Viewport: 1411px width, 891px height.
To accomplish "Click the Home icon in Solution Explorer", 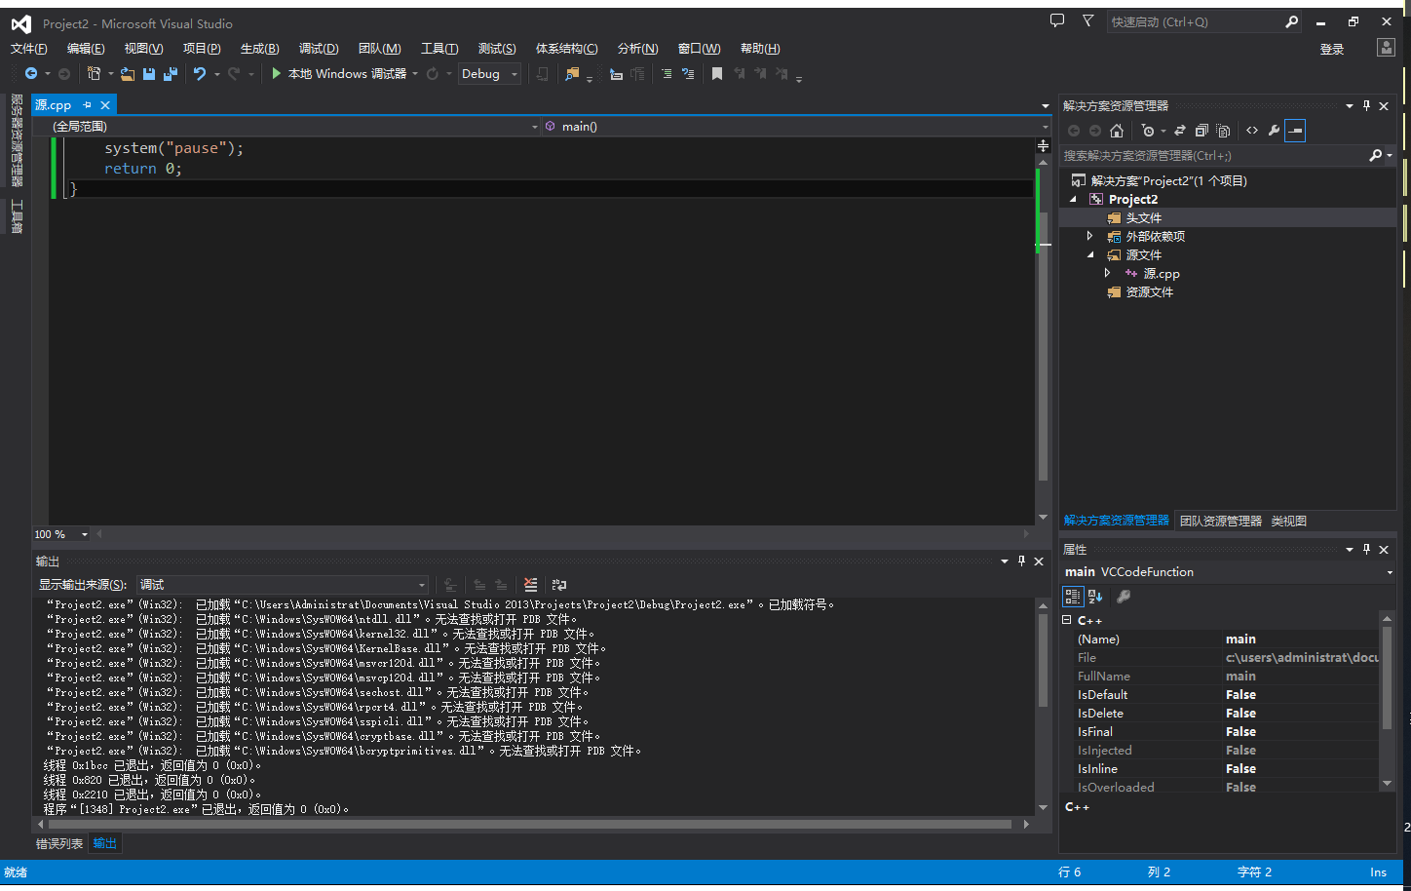I will pyautogui.click(x=1117, y=130).
